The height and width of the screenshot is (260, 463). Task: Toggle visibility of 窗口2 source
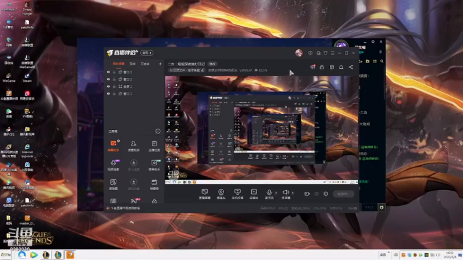(108, 79)
